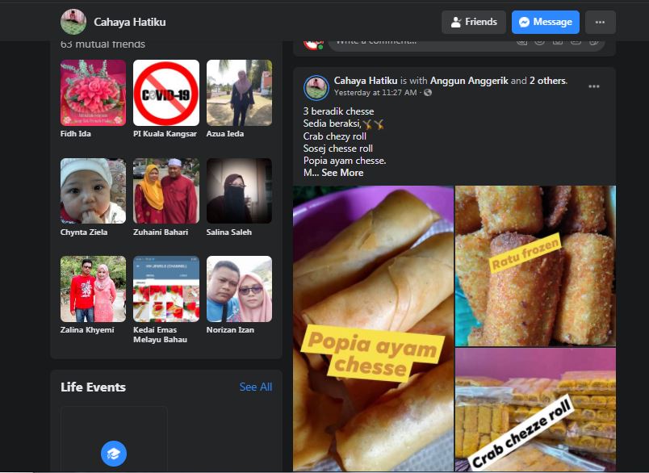This screenshot has height=473, width=649.
Task: Open PI Kuala Kangsar COVID-19 thumbnail
Action: pos(165,93)
